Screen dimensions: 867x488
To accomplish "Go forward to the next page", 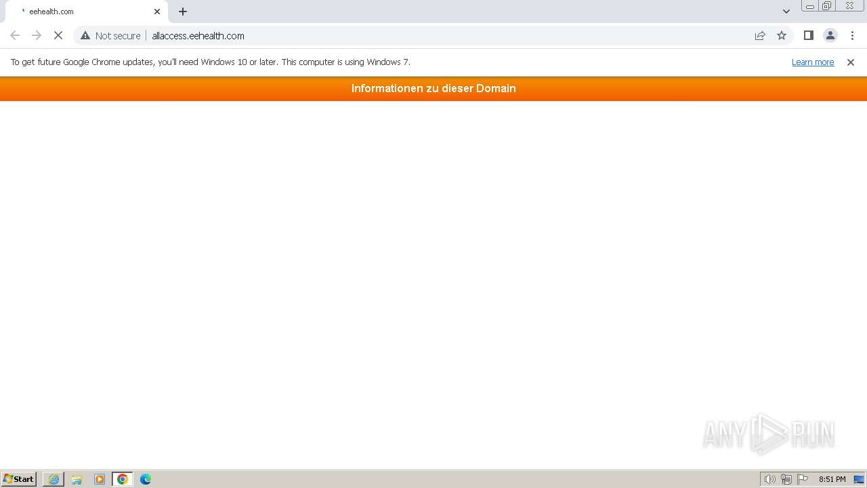I will pyautogui.click(x=37, y=35).
